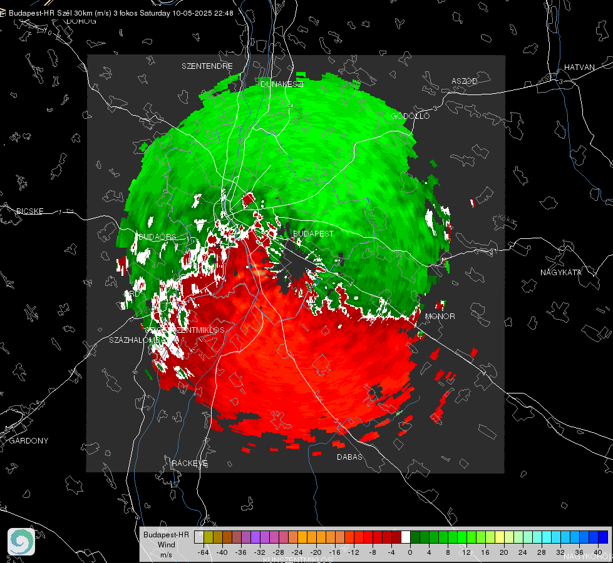Click the light grey first swatch in the legend
The image size is (613, 563).
(x=198, y=537)
